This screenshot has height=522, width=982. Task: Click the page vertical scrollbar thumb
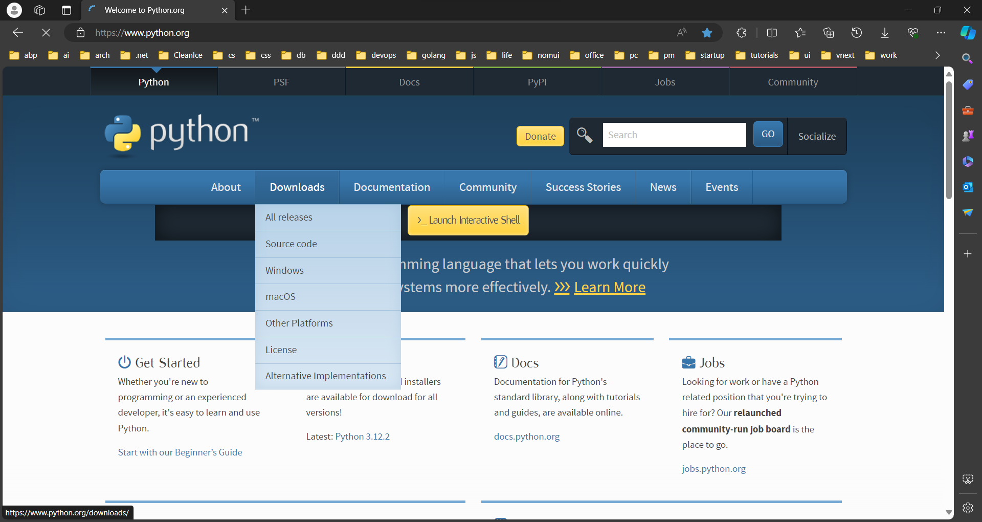[x=949, y=139]
